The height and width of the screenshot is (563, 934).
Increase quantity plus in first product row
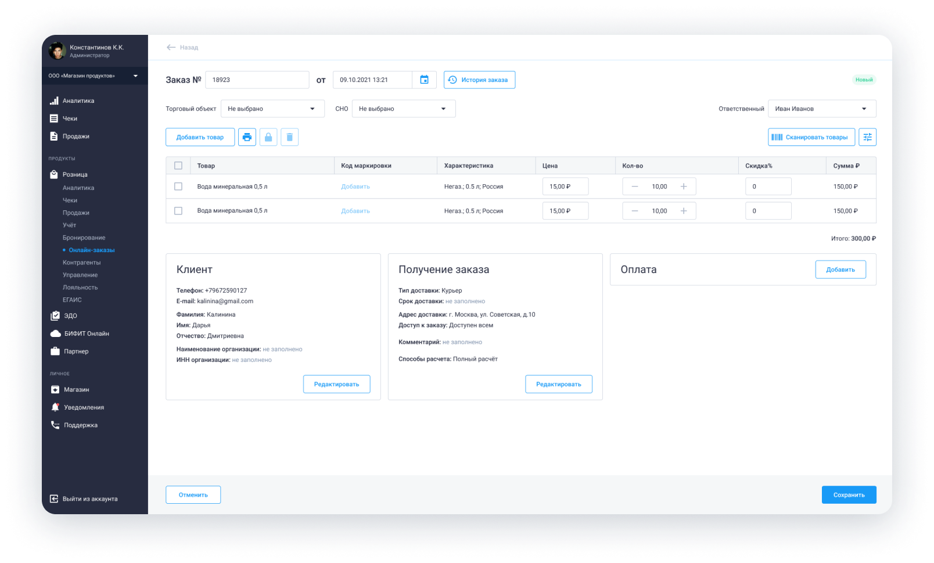684,187
